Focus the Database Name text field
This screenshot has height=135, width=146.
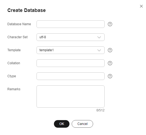click(71, 24)
